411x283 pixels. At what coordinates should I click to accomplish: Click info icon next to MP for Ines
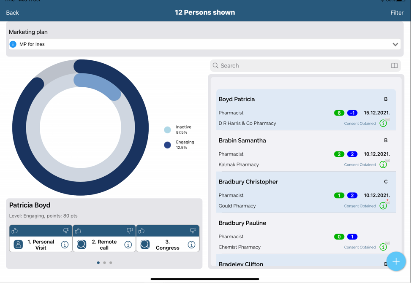tap(13, 44)
